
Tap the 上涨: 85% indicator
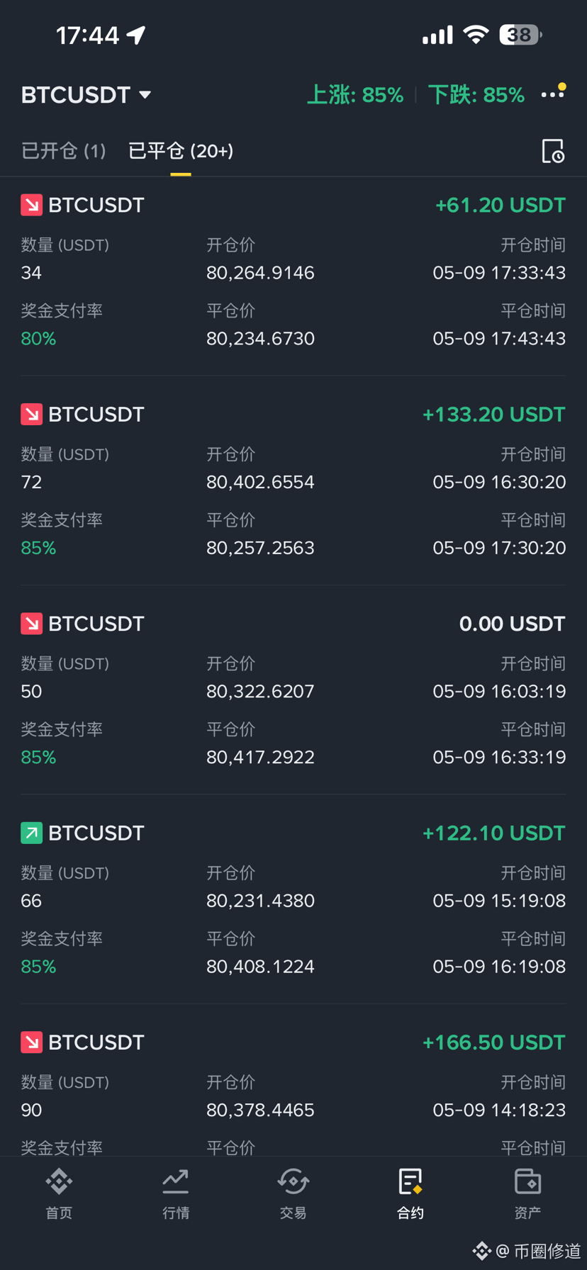[355, 95]
